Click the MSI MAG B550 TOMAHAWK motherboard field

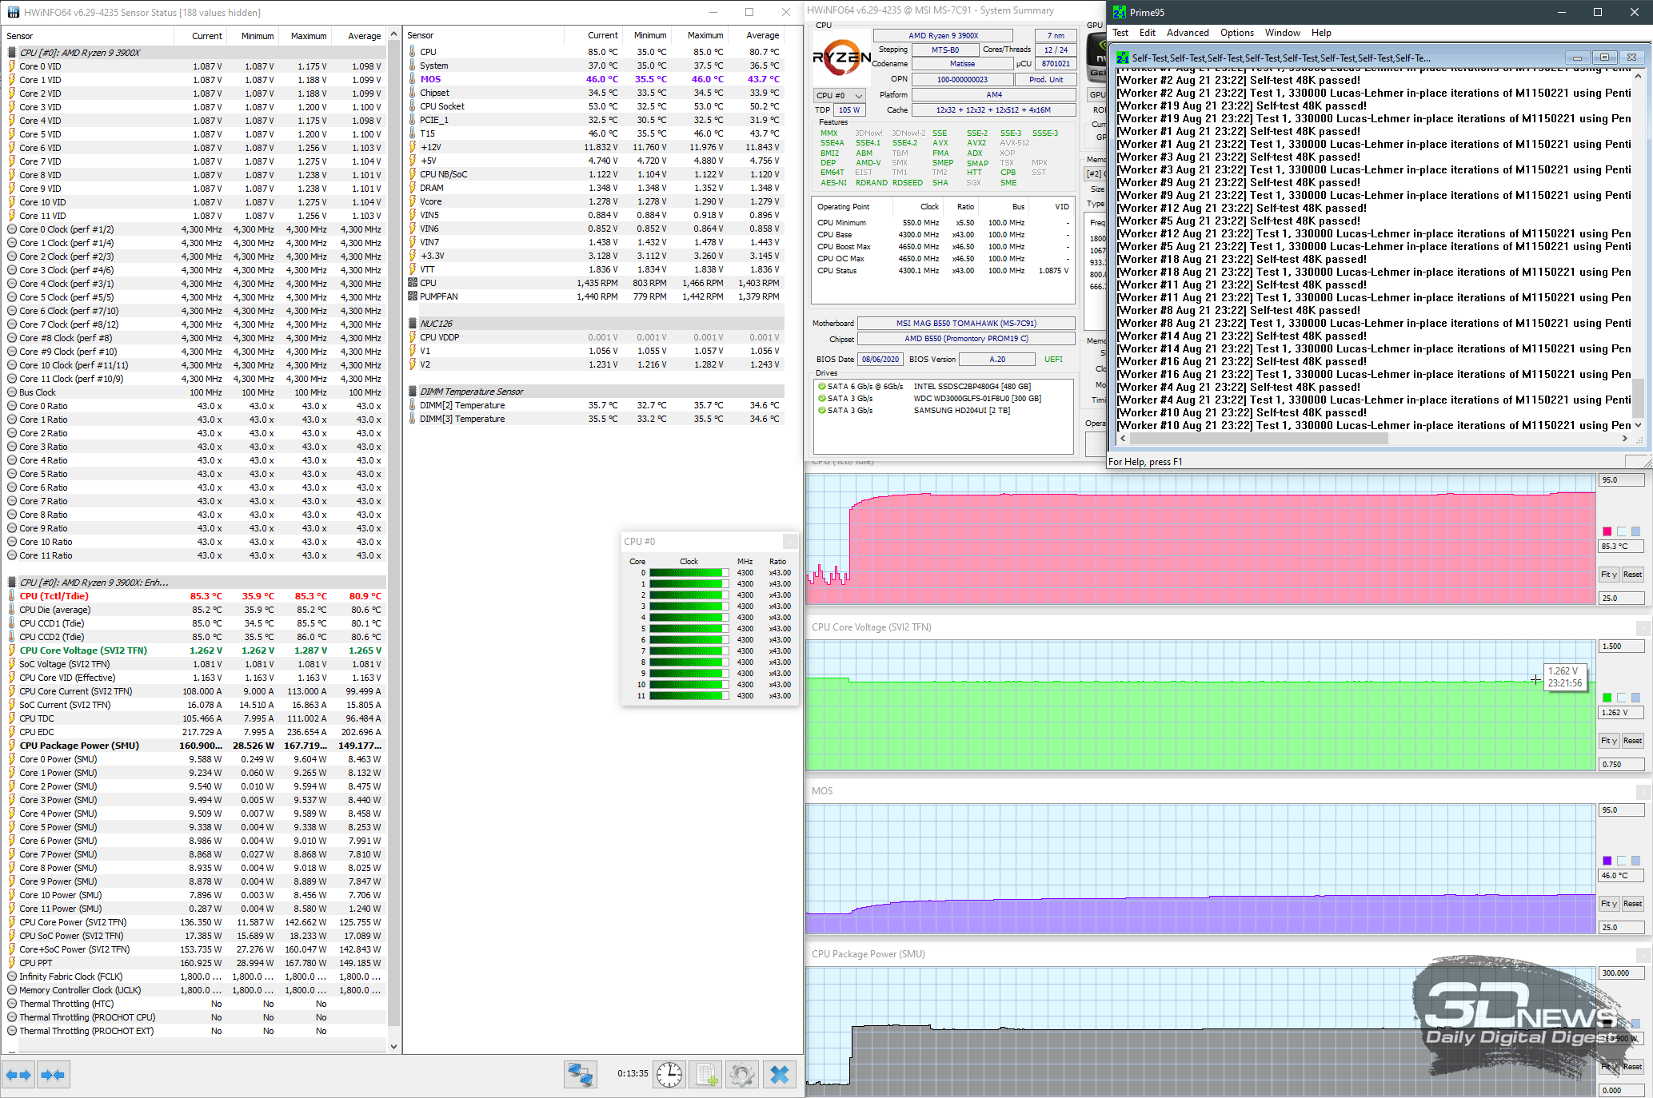click(x=966, y=324)
